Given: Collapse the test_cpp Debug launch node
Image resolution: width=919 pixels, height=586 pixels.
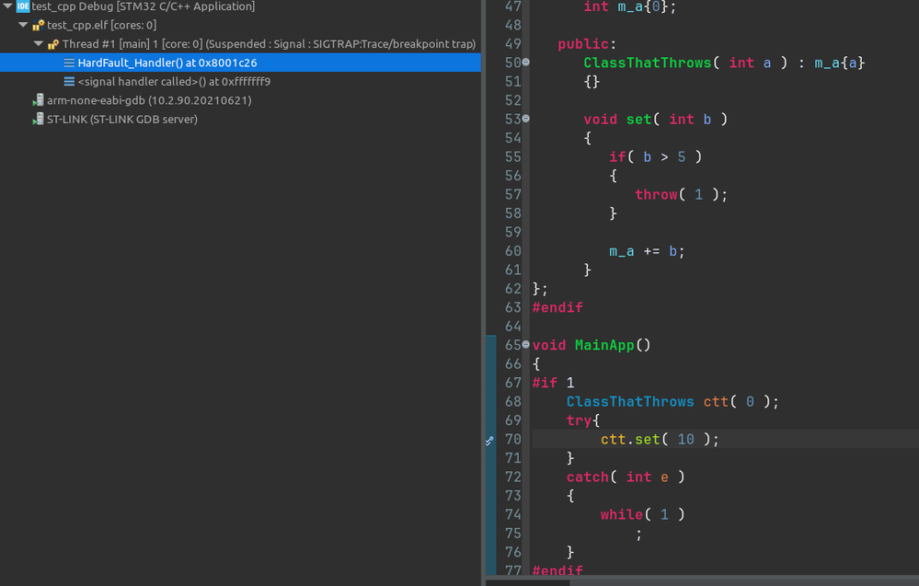Looking at the screenshot, I should click(7, 6).
